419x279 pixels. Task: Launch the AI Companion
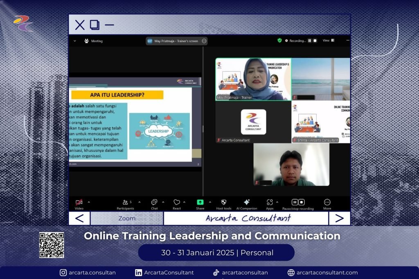(246, 203)
